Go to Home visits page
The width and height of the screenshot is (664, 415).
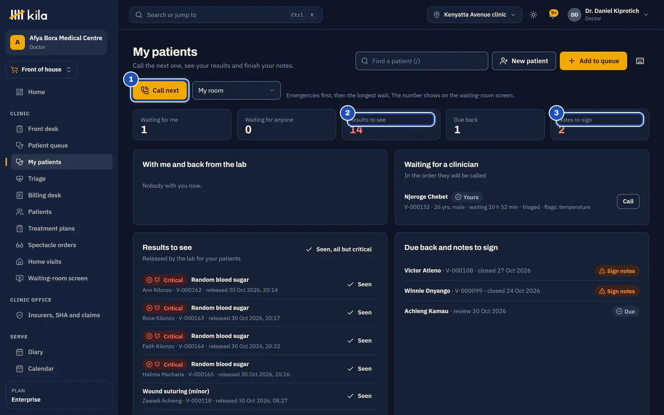point(62,261)
